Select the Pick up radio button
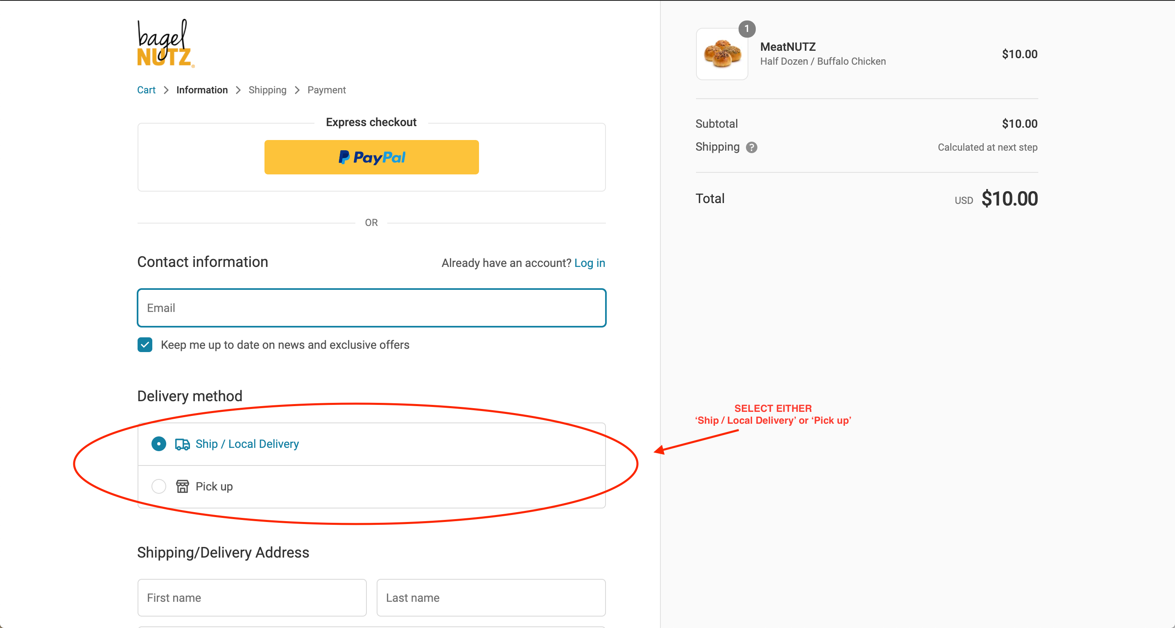Screen dimensions: 1175x628 click(x=159, y=486)
